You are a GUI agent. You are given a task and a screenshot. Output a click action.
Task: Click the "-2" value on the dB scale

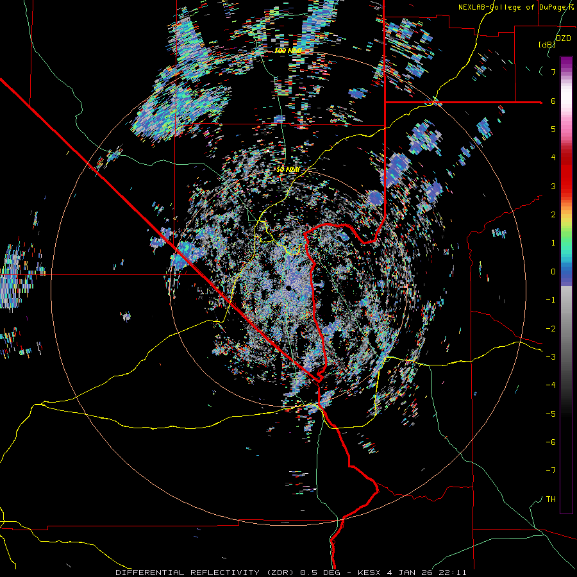(551, 329)
